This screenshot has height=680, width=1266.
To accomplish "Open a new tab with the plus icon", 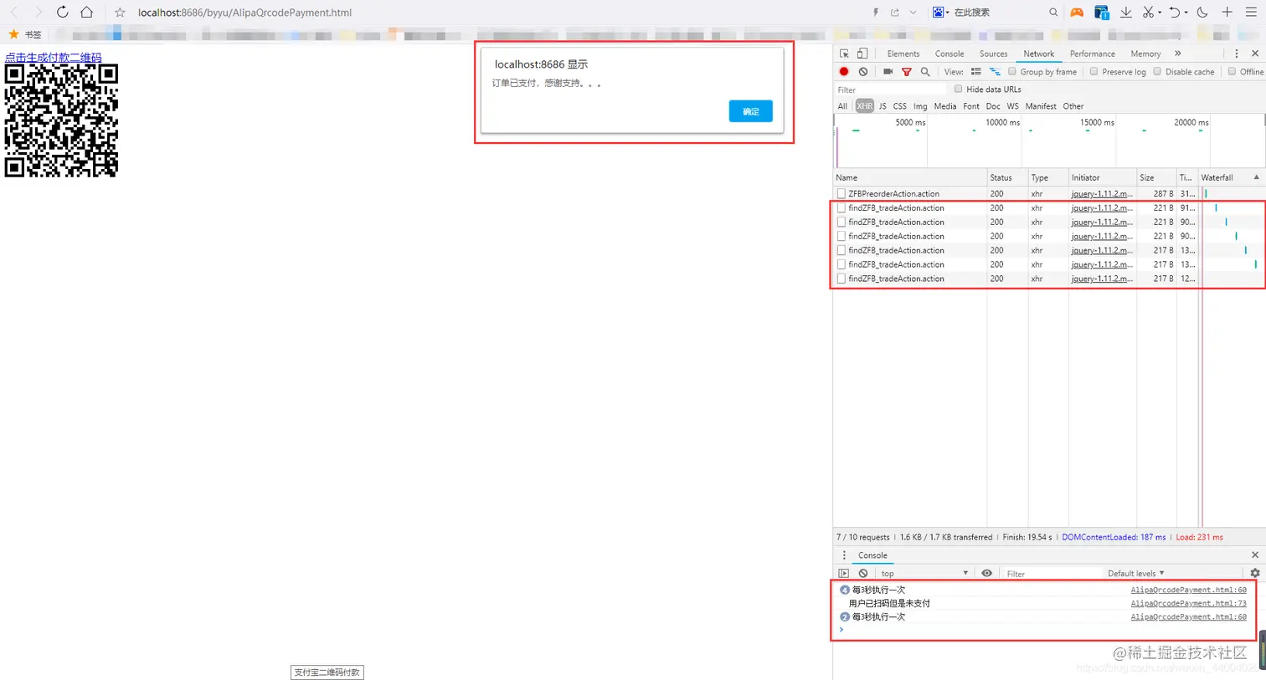I will tap(1227, 13).
